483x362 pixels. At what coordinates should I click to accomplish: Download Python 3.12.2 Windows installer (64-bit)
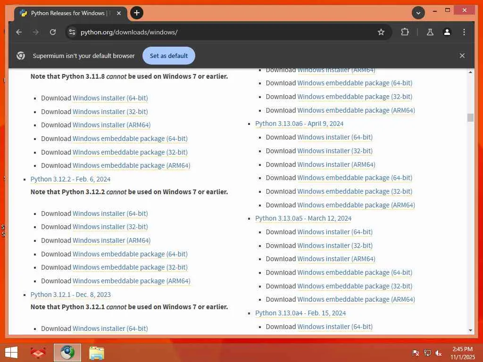tap(110, 214)
